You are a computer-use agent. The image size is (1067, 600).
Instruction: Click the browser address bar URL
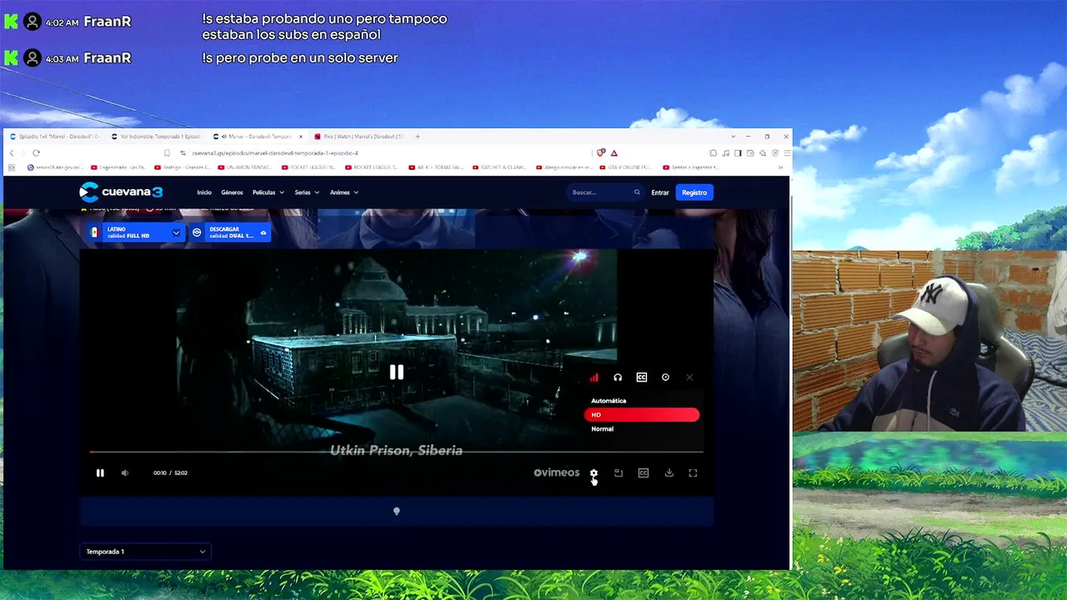coord(275,153)
